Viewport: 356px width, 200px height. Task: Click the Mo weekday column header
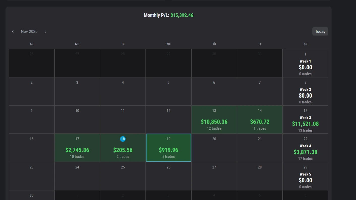pyautogui.click(x=77, y=44)
